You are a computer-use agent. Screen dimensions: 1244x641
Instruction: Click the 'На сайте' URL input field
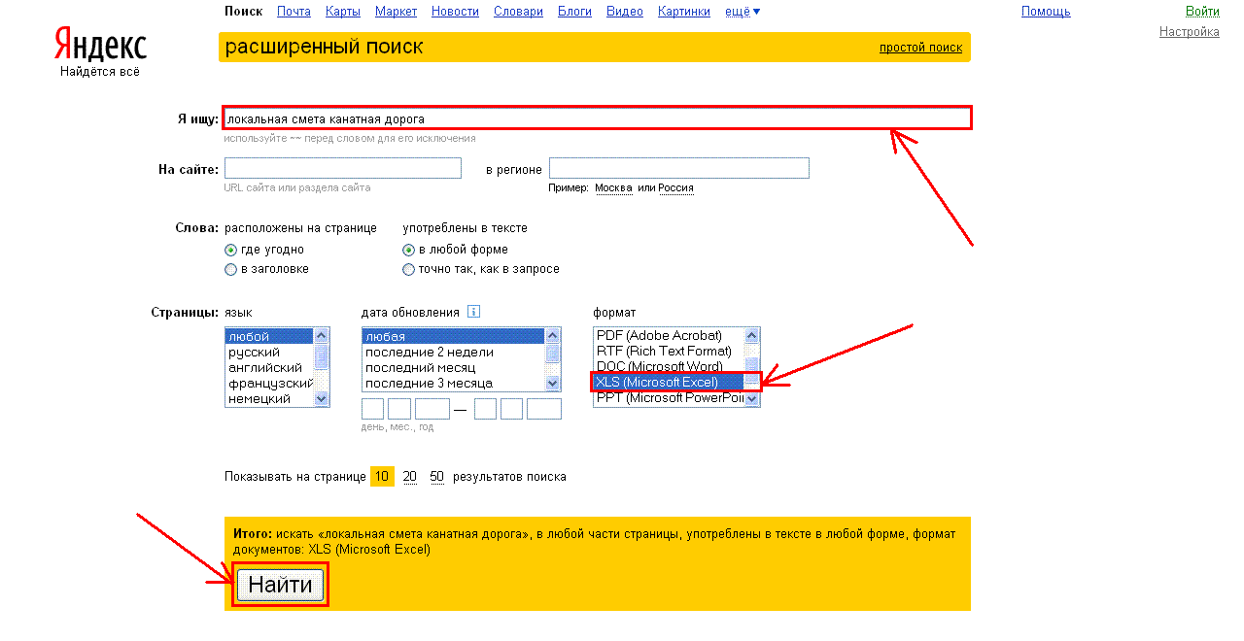click(343, 168)
